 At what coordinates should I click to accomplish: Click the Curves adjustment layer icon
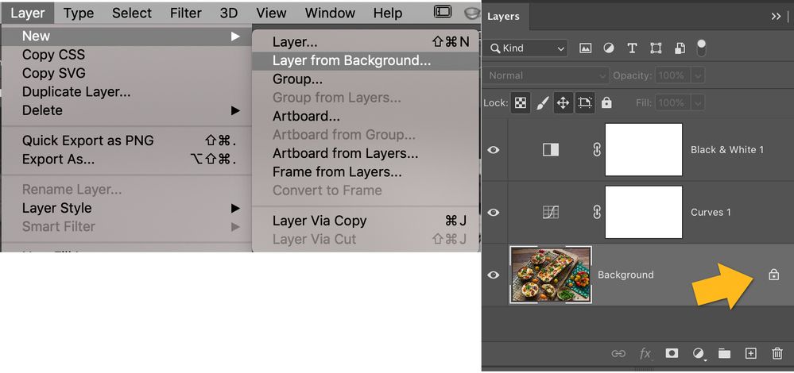pos(551,212)
